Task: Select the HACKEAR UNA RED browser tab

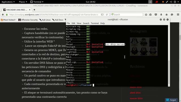Action: (17, 10)
